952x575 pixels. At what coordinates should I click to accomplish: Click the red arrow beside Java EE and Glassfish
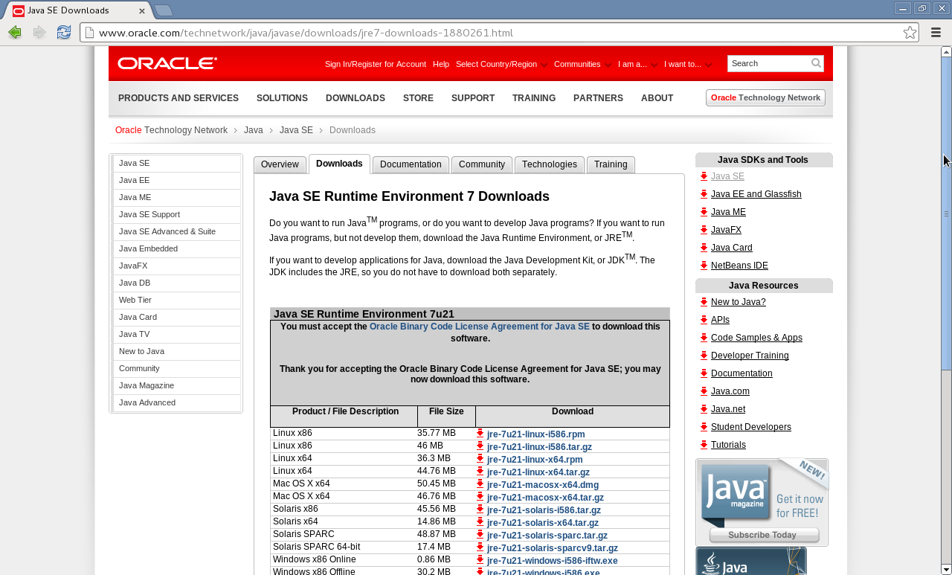pyautogui.click(x=704, y=194)
